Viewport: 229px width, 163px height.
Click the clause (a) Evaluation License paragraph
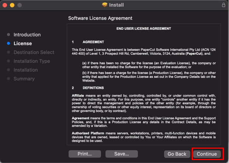149,65
